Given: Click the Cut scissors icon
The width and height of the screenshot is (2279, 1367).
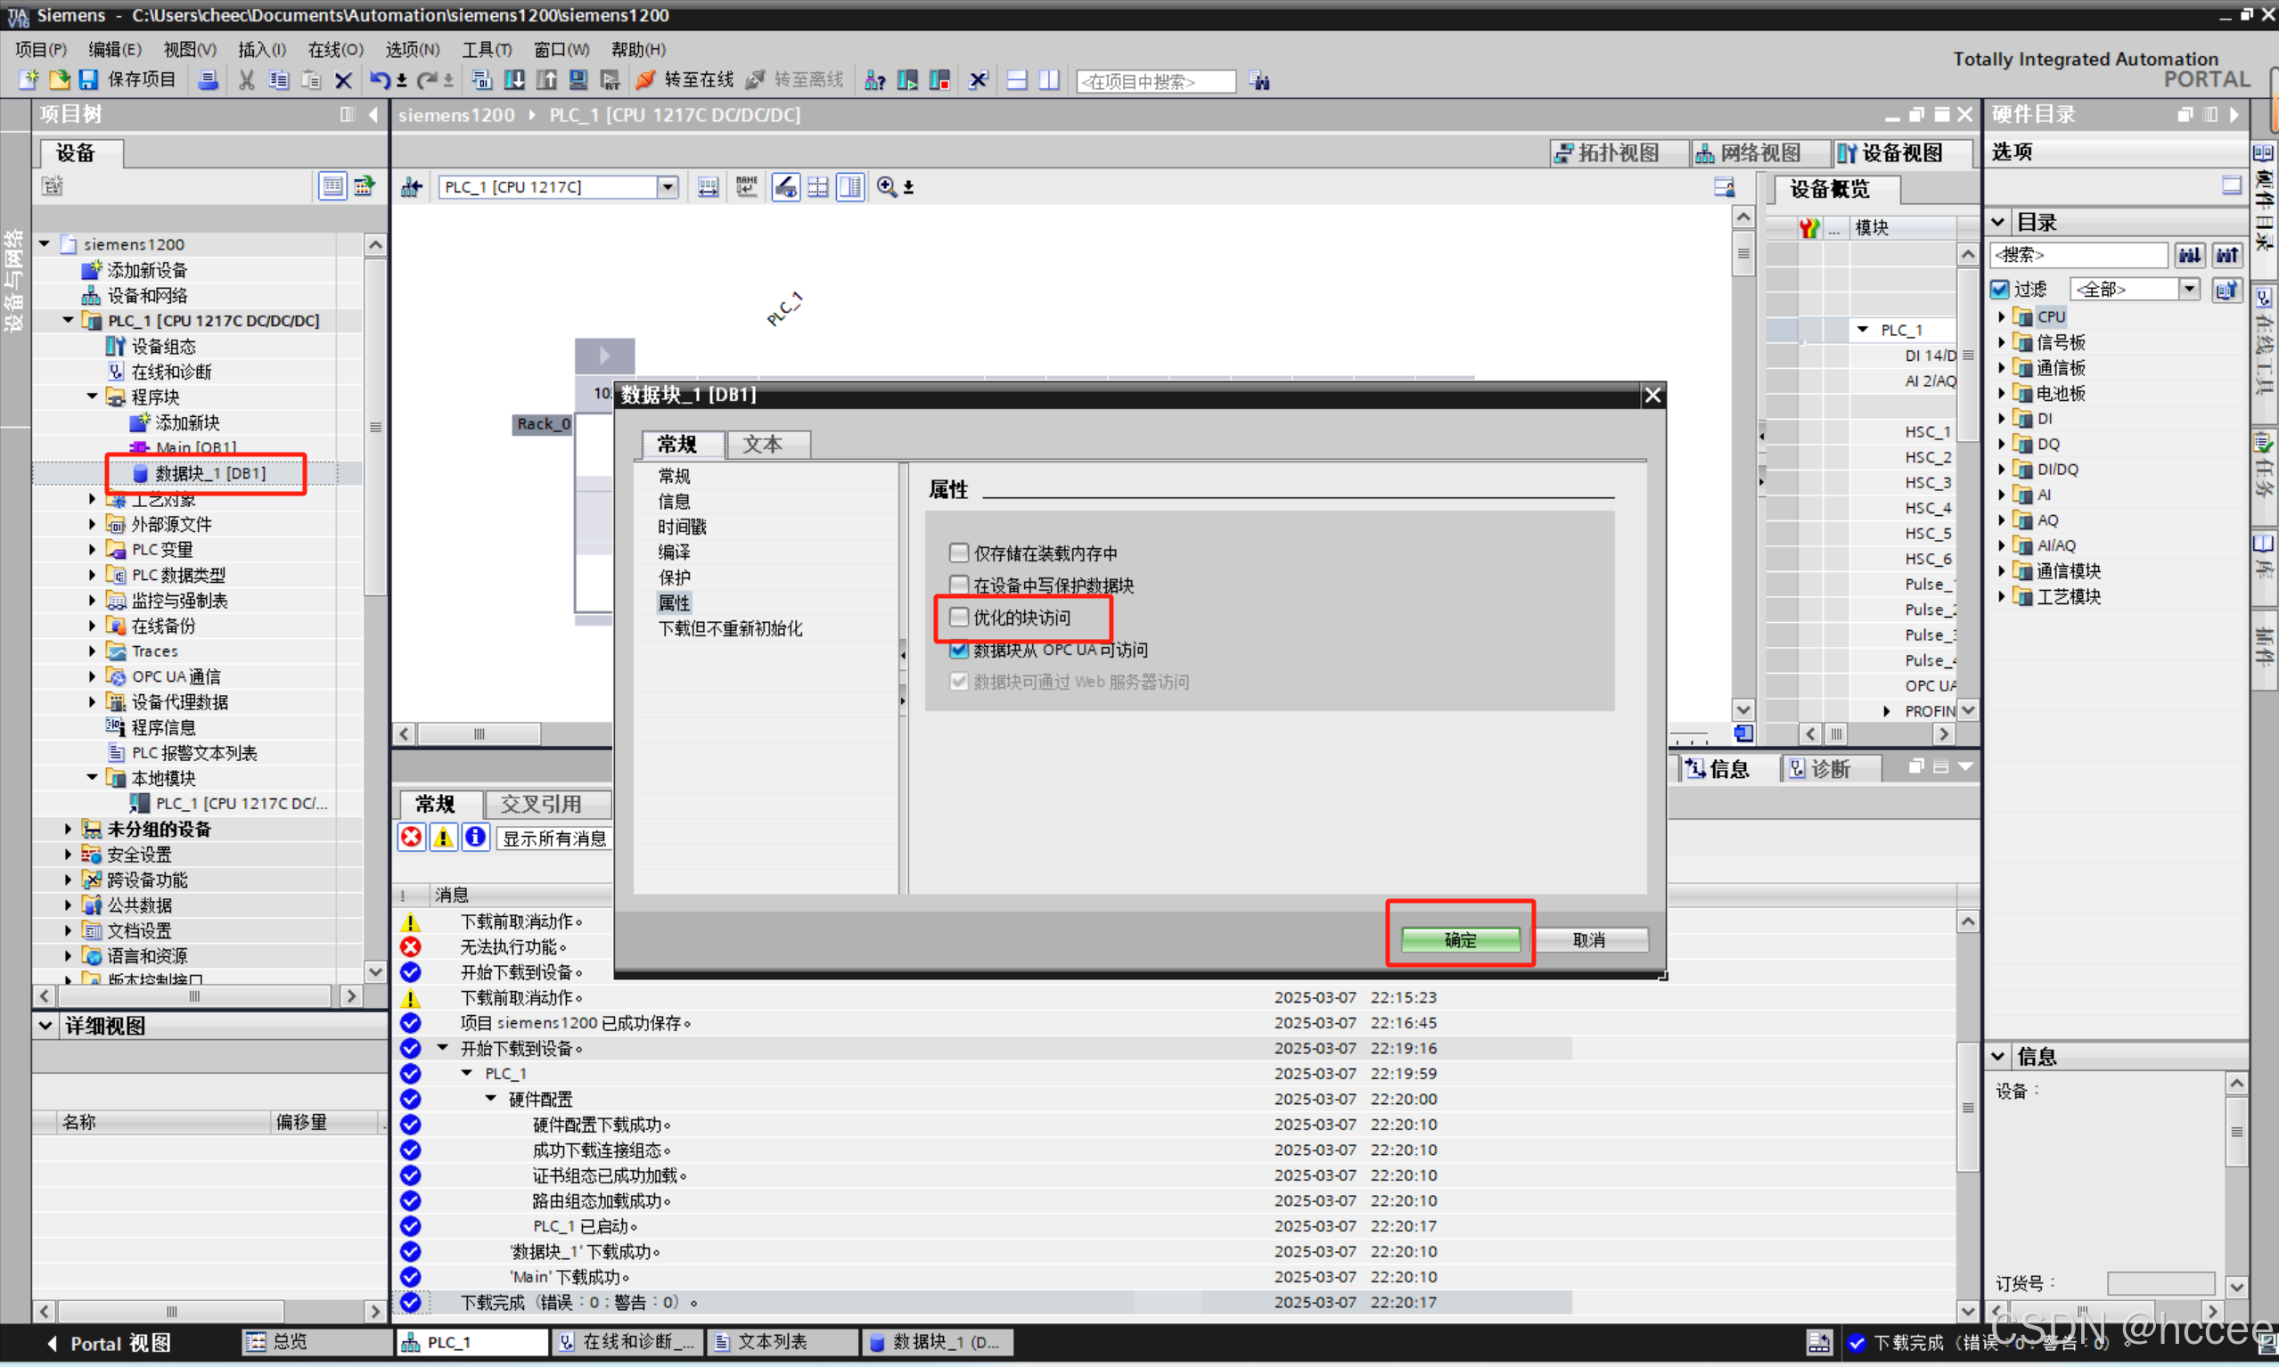Looking at the screenshot, I should [x=246, y=80].
